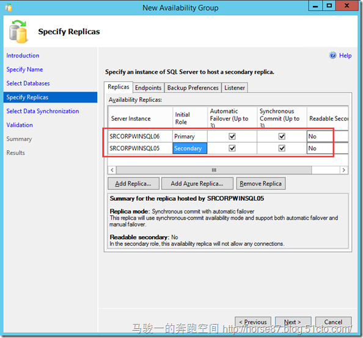The height and width of the screenshot is (338, 363).
Task: Open the Backup Preferences tab
Action: pos(193,88)
